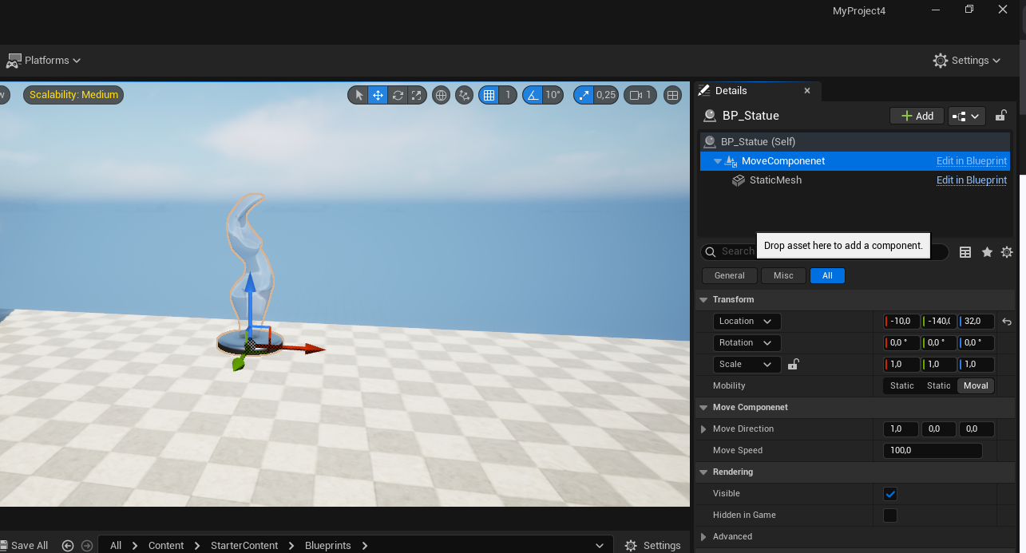The width and height of the screenshot is (1026, 553).
Task: Open the Platforms menu
Action: (44, 61)
